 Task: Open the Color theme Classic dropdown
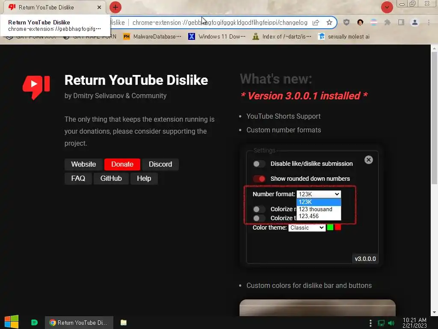[307, 228]
